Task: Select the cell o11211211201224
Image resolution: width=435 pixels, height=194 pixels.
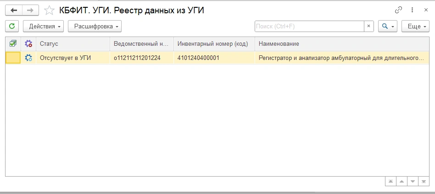Action: 142,58
